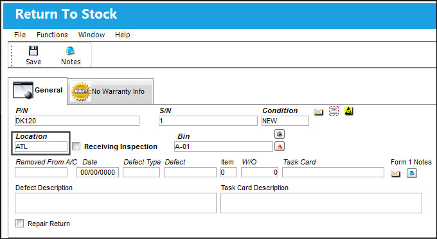Open the blue notes icon under Form 1 Notes
Screen dimensions: 437x239
coord(412,173)
